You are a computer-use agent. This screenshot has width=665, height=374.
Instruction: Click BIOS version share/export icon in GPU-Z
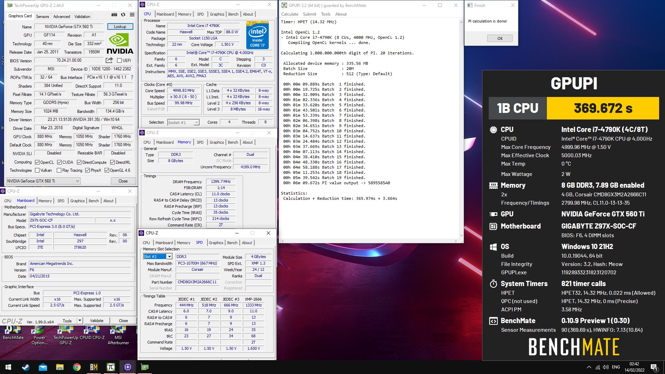[109, 60]
